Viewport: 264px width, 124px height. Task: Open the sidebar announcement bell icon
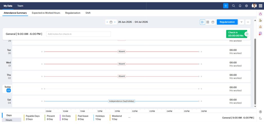(260, 27)
